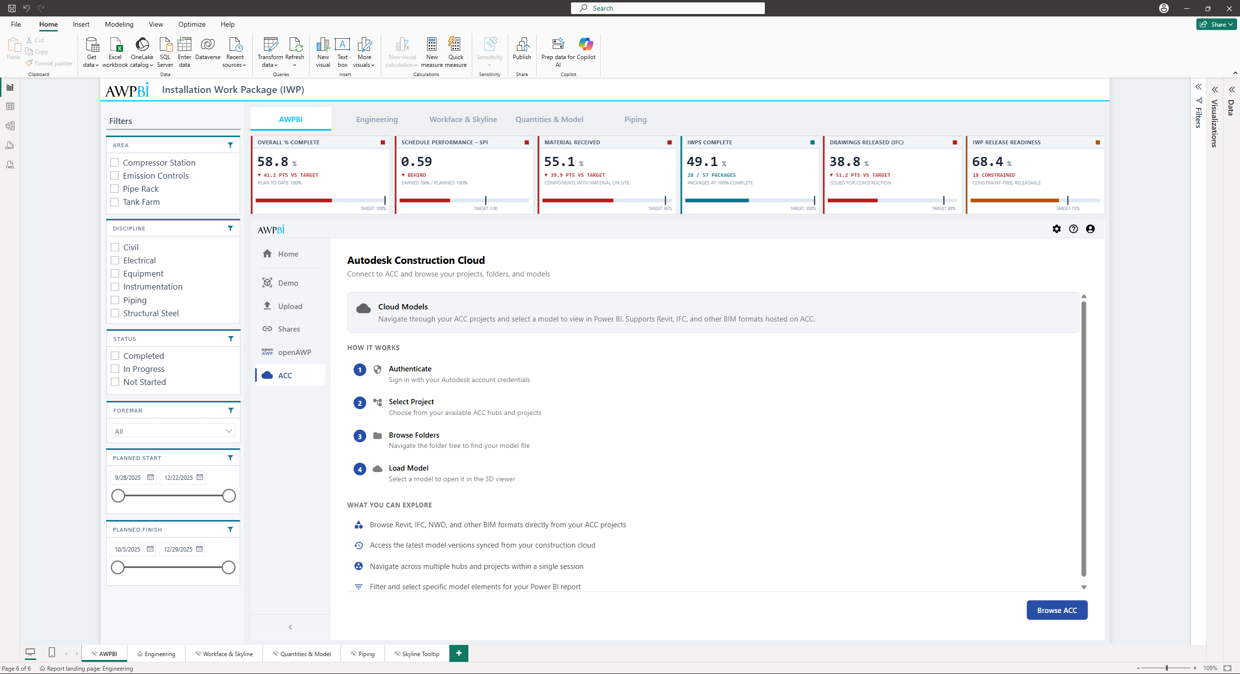Click Planned Start slider left handle
This screenshot has height=674, width=1240.
pos(118,496)
